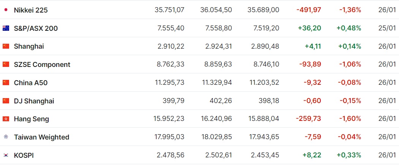Click the China flag beside DJ Shanghai

(6, 101)
